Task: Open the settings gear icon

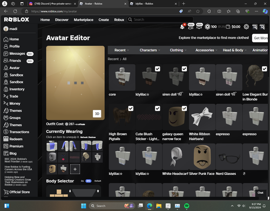Action: point(246,27)
